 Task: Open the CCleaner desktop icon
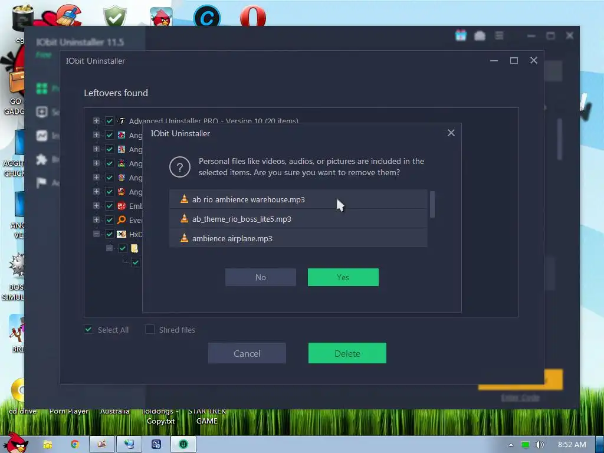(68, 15)
